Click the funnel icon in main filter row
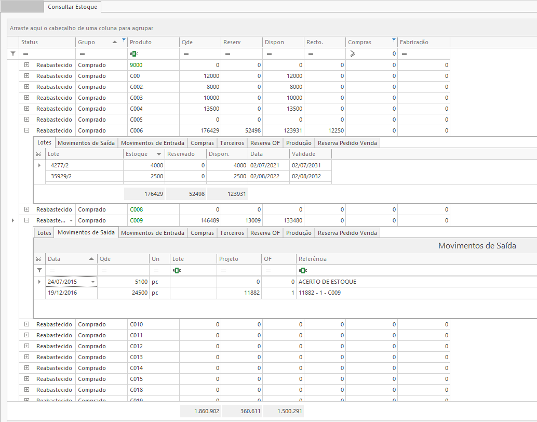 13,54
